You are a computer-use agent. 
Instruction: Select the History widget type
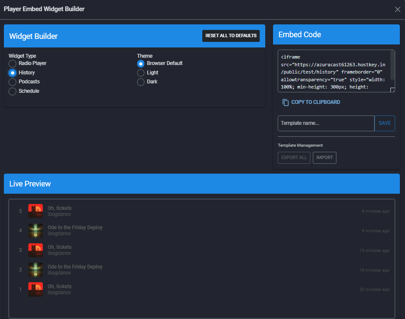tap(13, 73)
